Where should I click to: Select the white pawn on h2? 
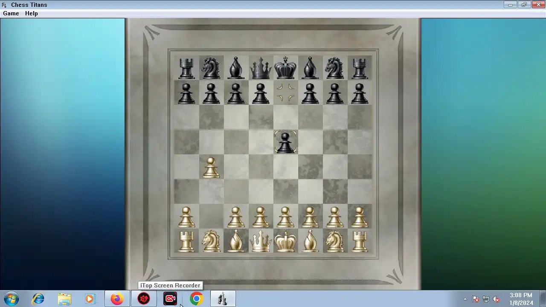pyautogui.click(x=360, y=217)
